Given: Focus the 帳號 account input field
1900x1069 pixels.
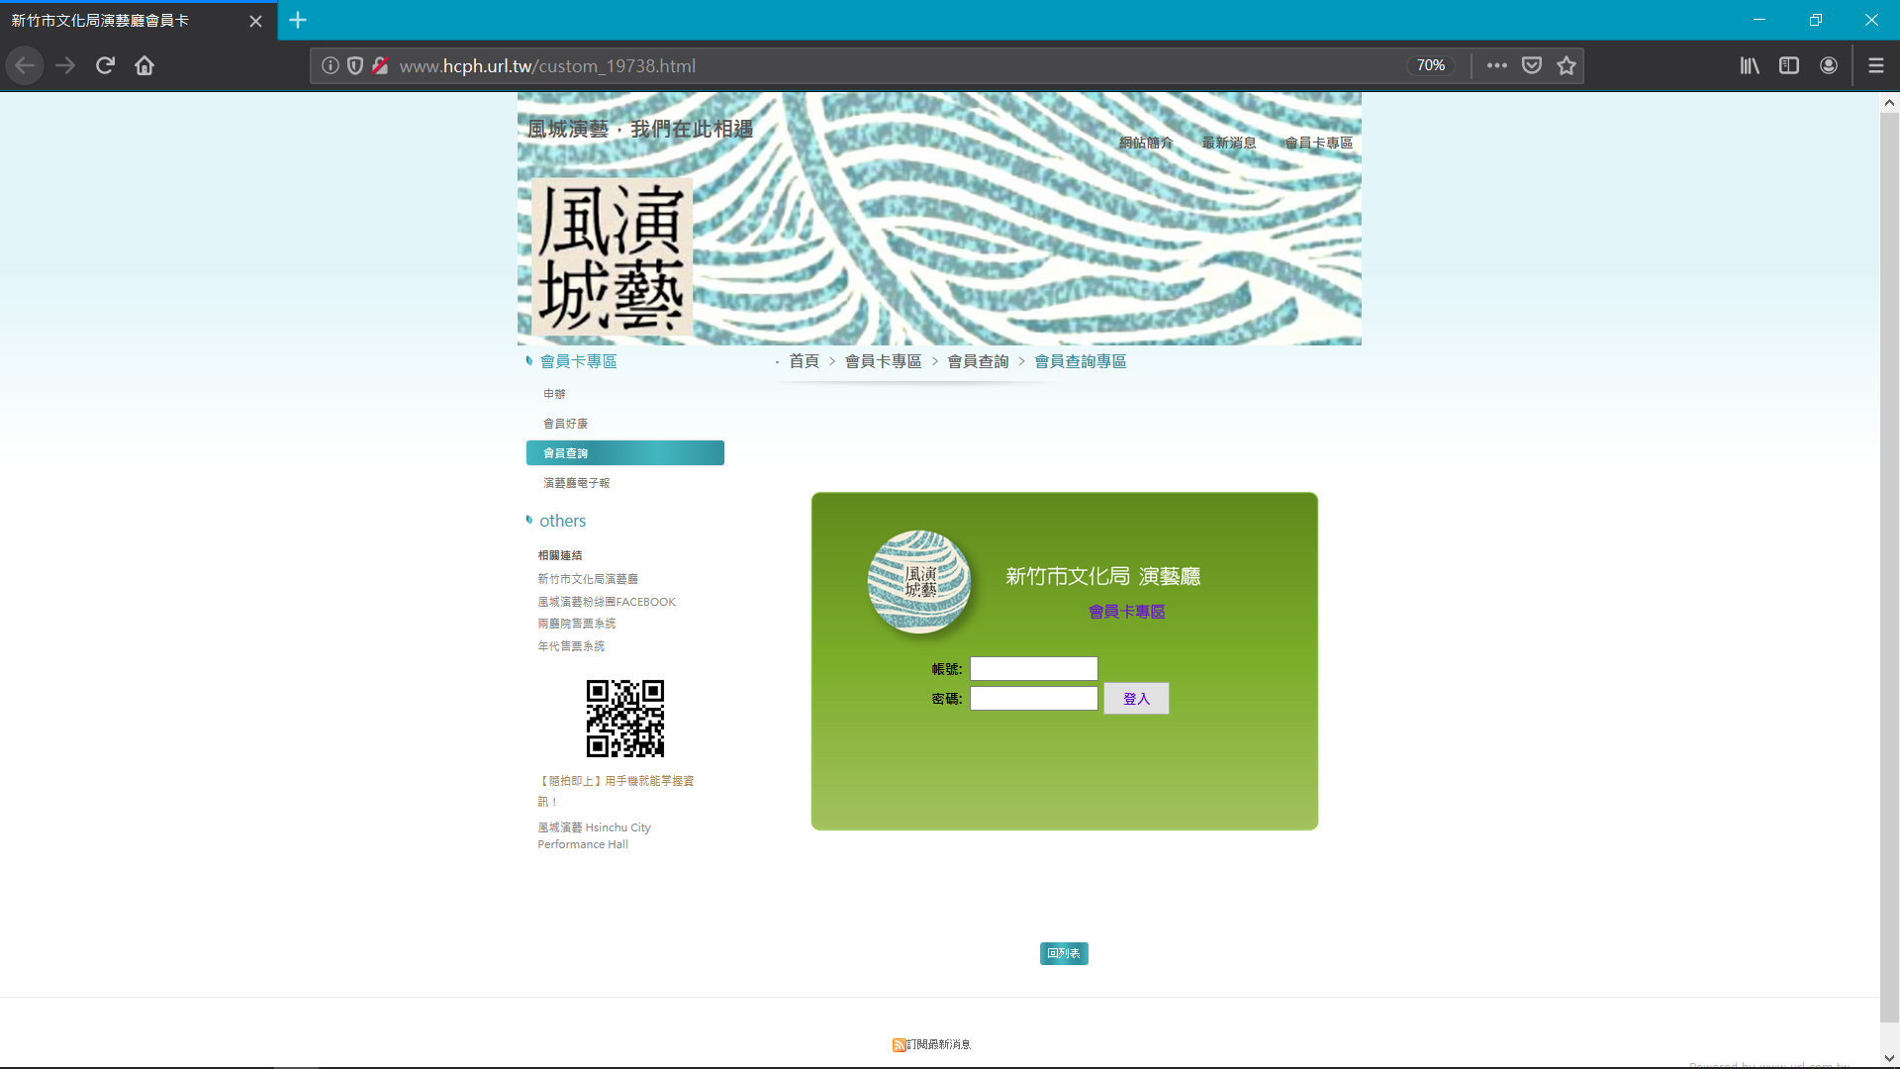Looking at the screenshot, I should coord(1034,668).
